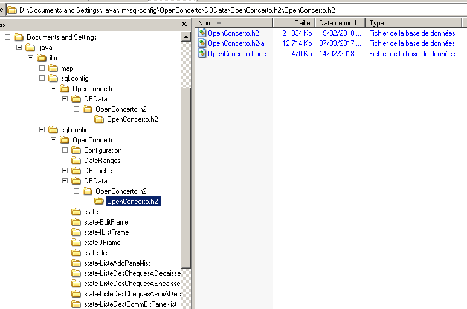
Task: Close the folders pane
Action: tap(184, 24)
